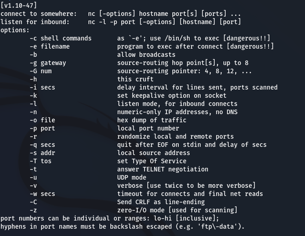Click "numeric-only IP addresses, no DNS" text
The image size is (305, 236).
point(177,112)
